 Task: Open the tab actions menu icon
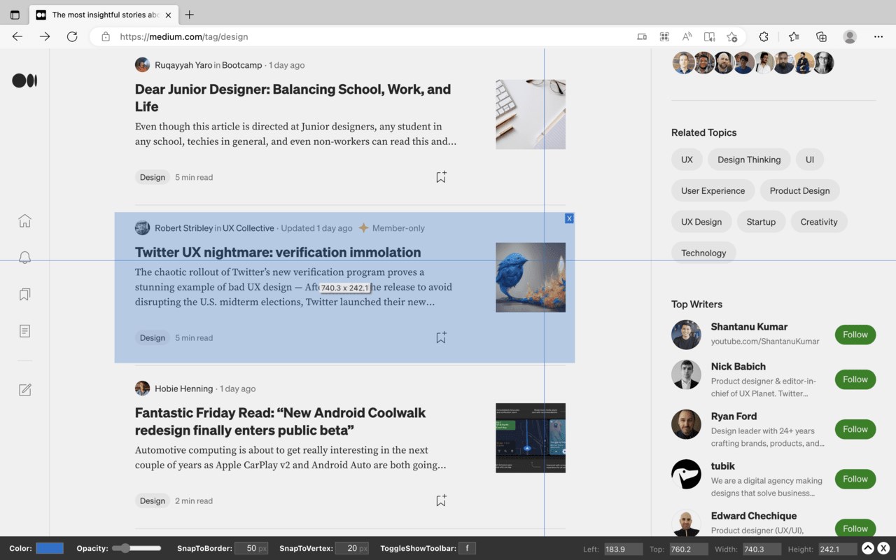coord(15,15)
